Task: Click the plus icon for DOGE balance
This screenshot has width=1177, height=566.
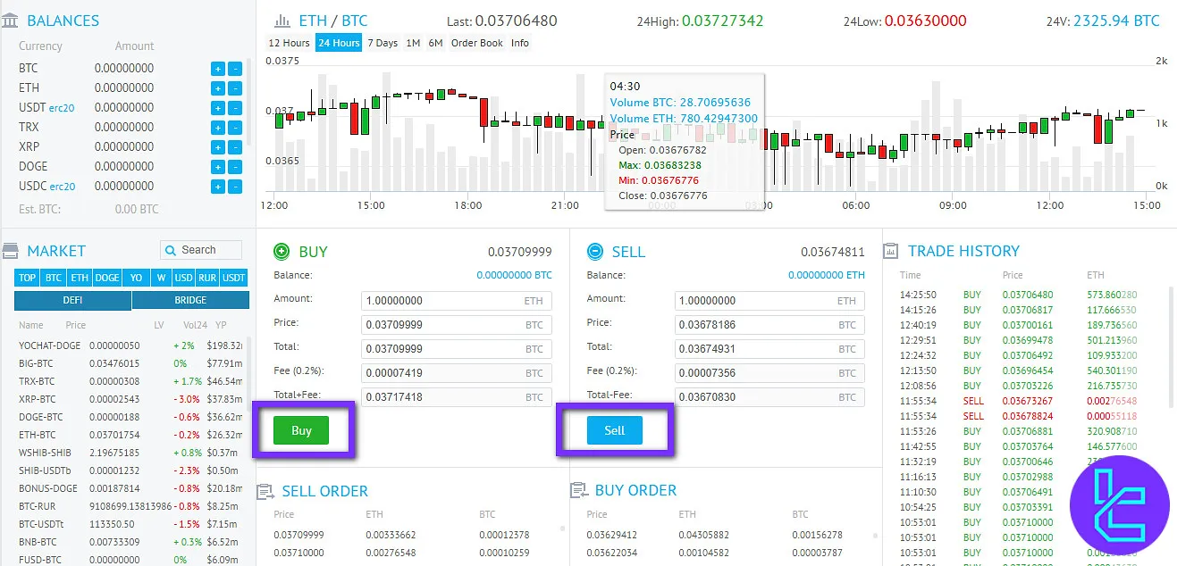Action: pos(218,167)
